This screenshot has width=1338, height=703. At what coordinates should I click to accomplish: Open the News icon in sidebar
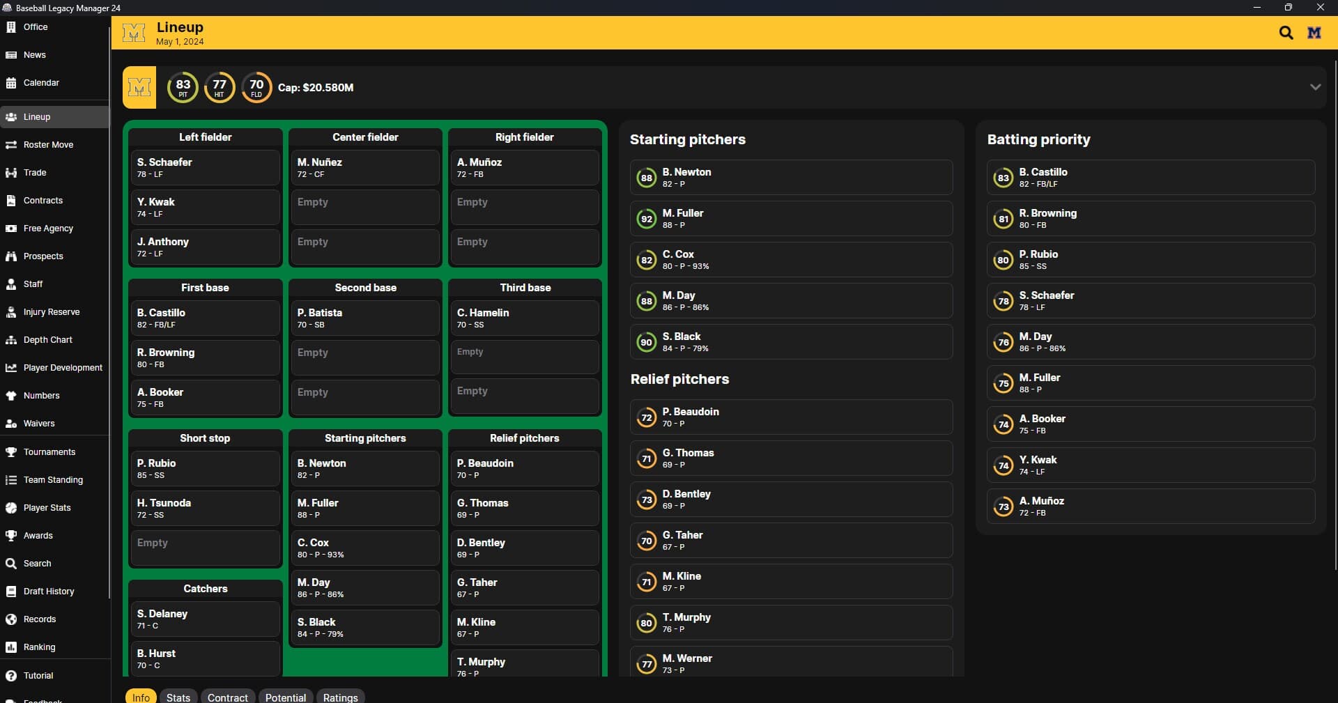[11, 55]
